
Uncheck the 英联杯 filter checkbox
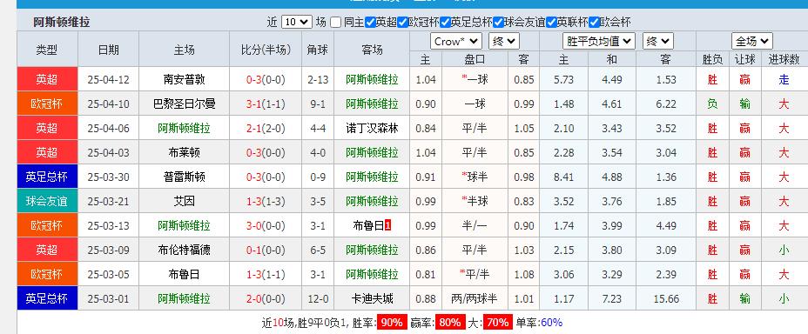click(551, 22)
